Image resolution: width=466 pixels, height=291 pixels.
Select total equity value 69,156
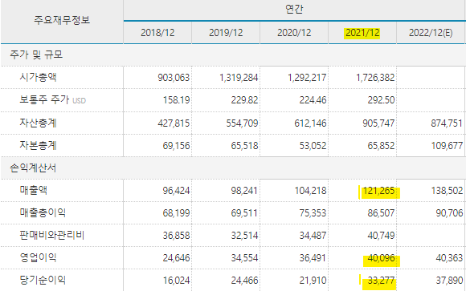(176, 146)
